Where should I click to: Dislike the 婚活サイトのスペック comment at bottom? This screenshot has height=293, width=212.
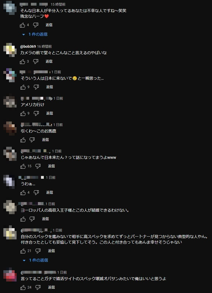[38, 287]
